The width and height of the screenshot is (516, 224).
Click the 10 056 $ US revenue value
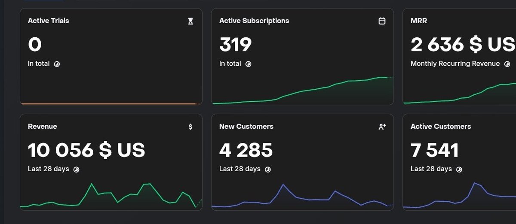pyautogui.click(x=86, y=150)
